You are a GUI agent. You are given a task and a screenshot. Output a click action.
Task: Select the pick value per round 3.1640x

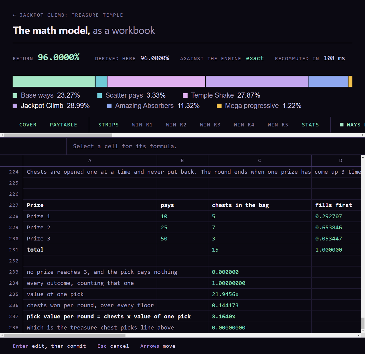click(x=260, y=316)
